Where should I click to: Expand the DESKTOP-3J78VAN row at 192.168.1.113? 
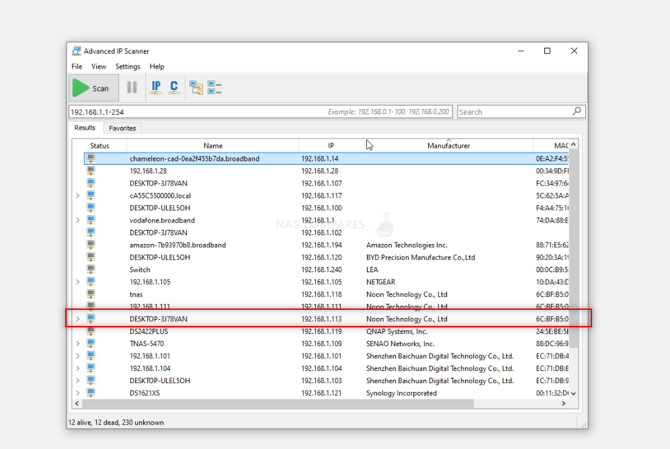pos(78,319)
